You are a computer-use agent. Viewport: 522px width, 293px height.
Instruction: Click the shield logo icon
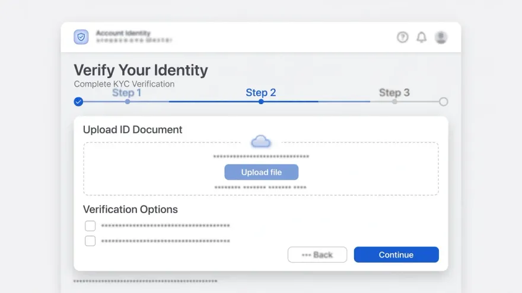click(81, 37)
